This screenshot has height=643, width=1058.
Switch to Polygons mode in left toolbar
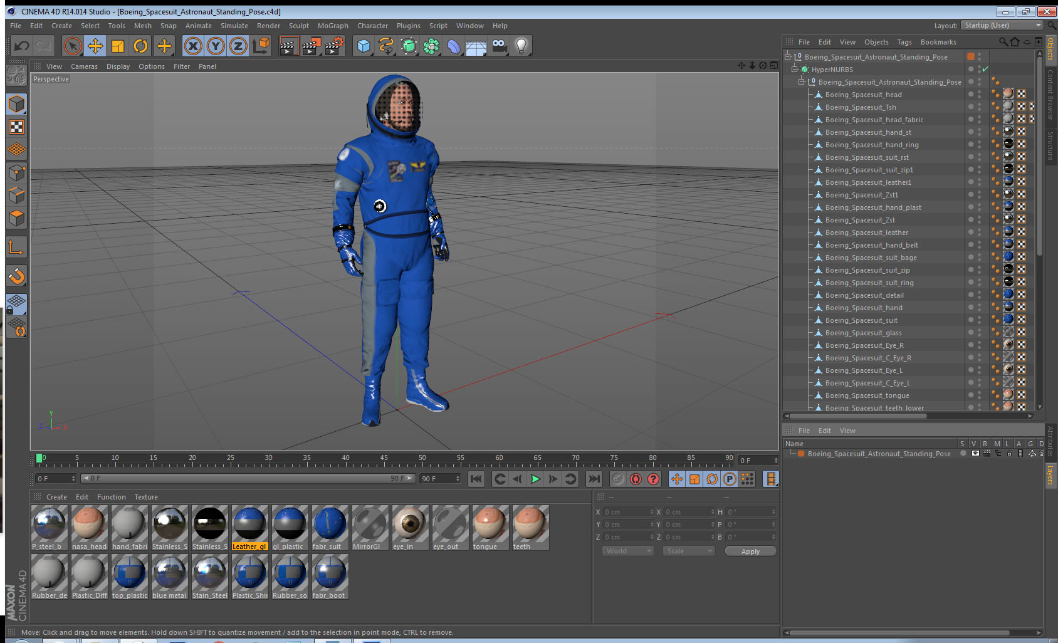pyautogui.click(x=16, y=217)
